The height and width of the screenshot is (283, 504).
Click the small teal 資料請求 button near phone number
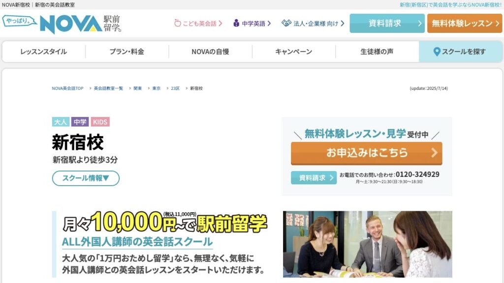click(314, 178)
